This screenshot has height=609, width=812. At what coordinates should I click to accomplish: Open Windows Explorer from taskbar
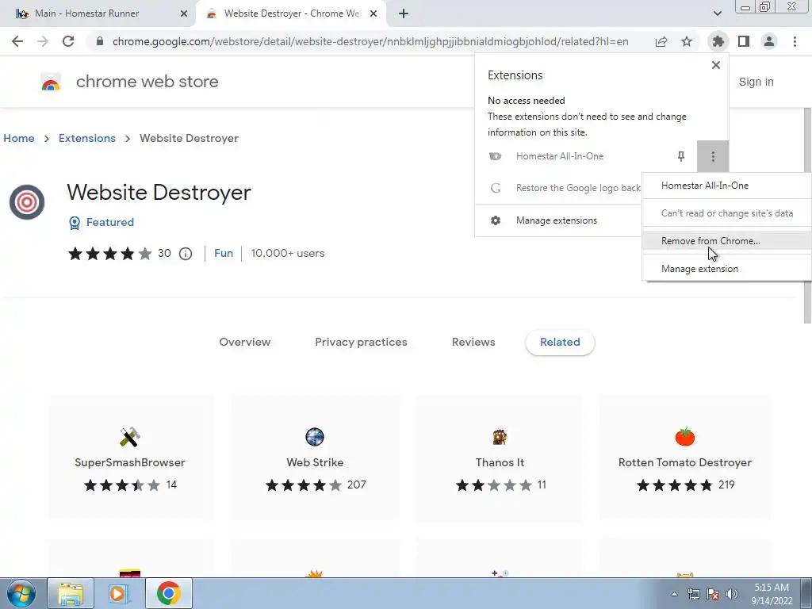(71, 593)
